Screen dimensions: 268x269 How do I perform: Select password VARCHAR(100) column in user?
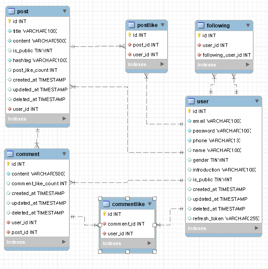224,131
